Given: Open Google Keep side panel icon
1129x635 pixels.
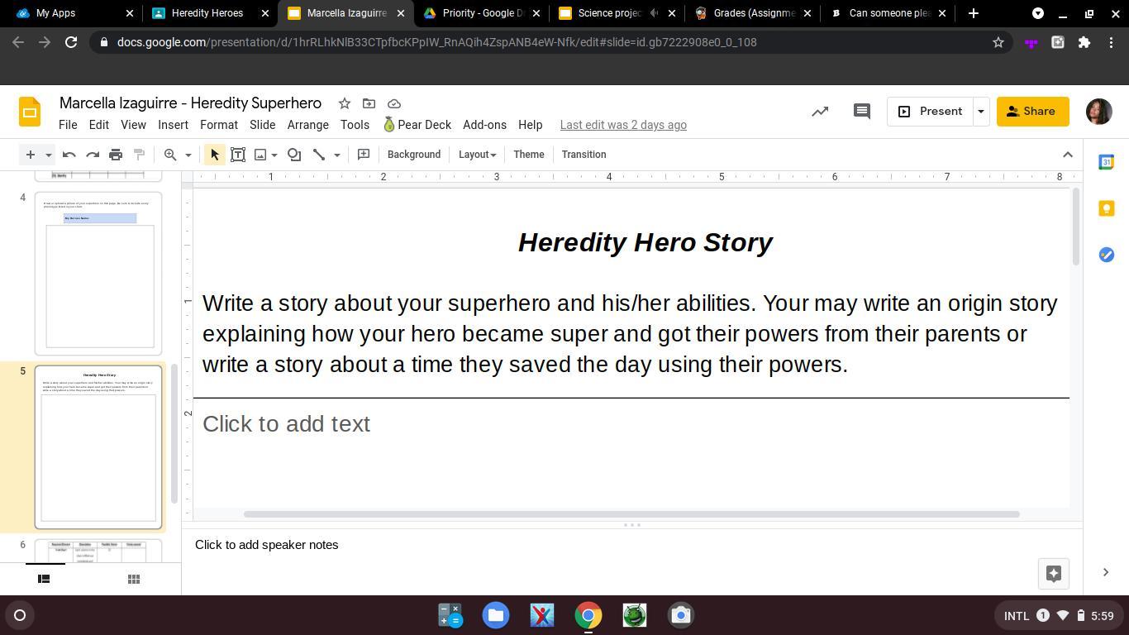Looking at the screenshot, I should (x=1106, y=208).
